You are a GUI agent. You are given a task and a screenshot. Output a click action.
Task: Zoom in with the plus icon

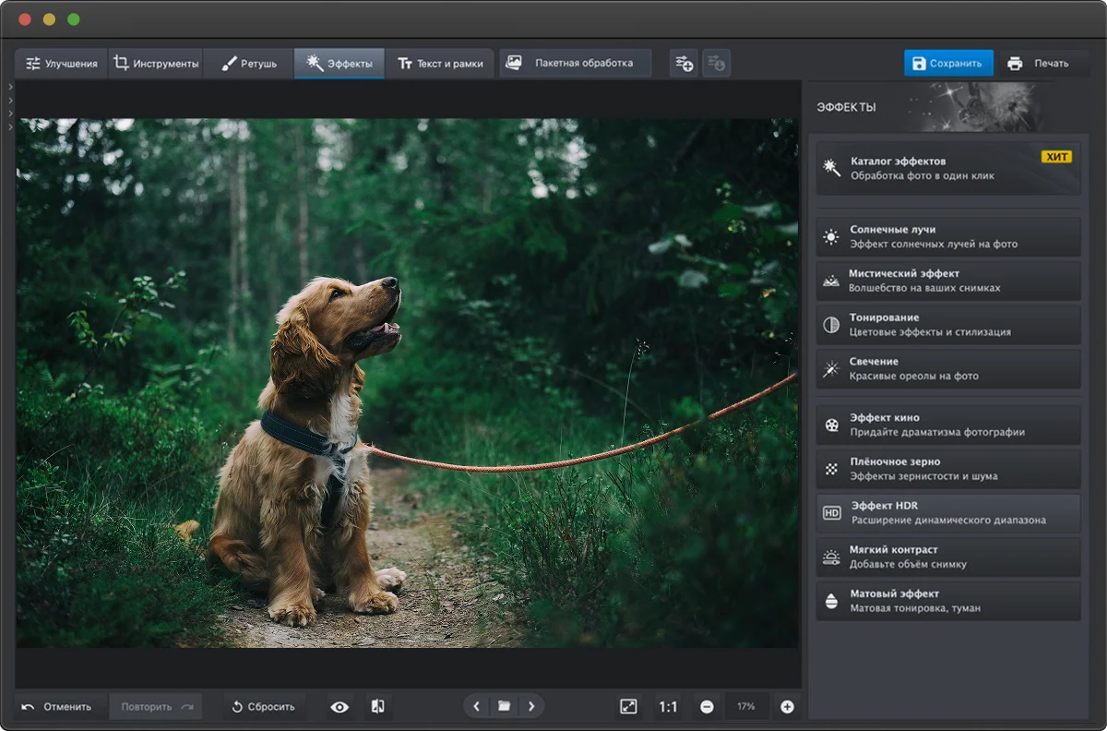(x=787, y=707)
